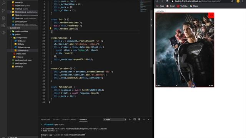The image size is (246, 138).
Task: Open the YouTube bookmark
Action: (x=182, y=6)
